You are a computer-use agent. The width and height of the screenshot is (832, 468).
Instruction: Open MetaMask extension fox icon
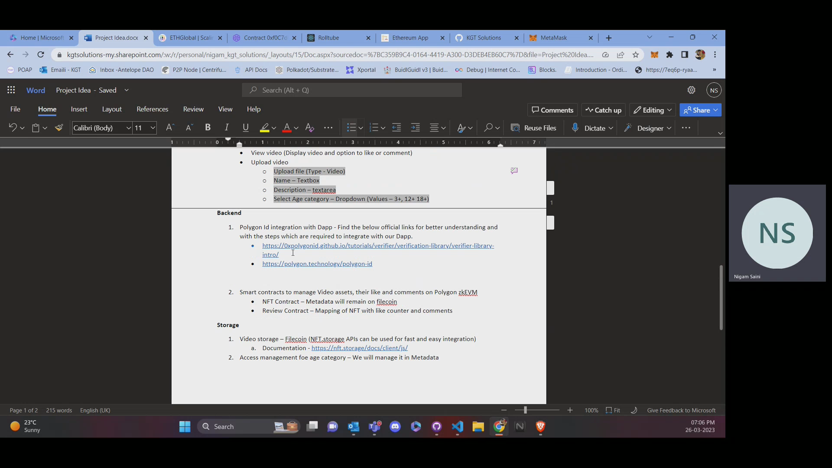[654, 55]
